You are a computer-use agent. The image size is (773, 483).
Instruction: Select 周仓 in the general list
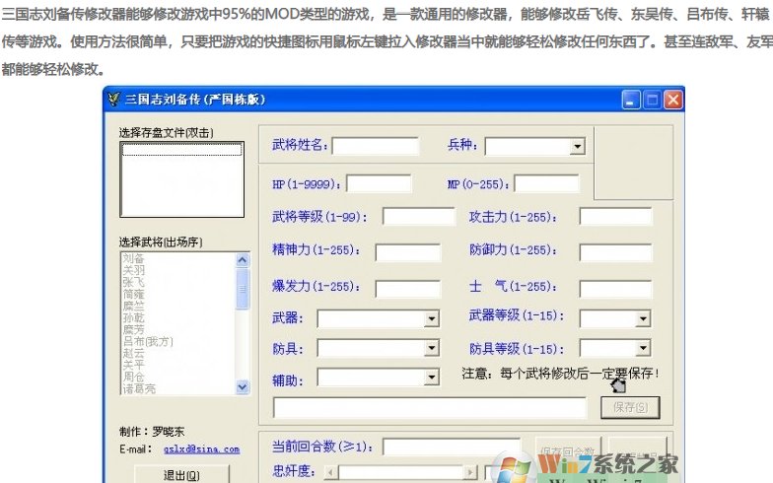coord(134,377)
